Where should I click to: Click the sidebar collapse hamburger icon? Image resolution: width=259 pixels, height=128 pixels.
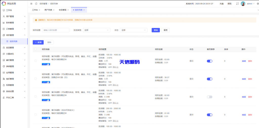[31, 4]
